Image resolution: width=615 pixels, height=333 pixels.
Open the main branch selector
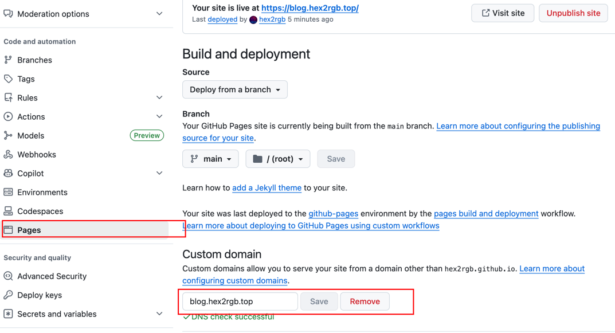click(x=210, y=159)
